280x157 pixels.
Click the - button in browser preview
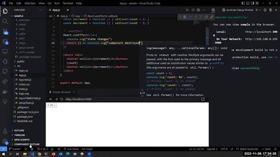click(x=55, y=105)
